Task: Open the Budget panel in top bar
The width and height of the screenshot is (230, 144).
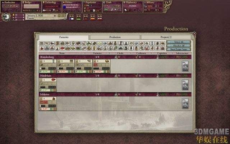Action: point(31,6)
